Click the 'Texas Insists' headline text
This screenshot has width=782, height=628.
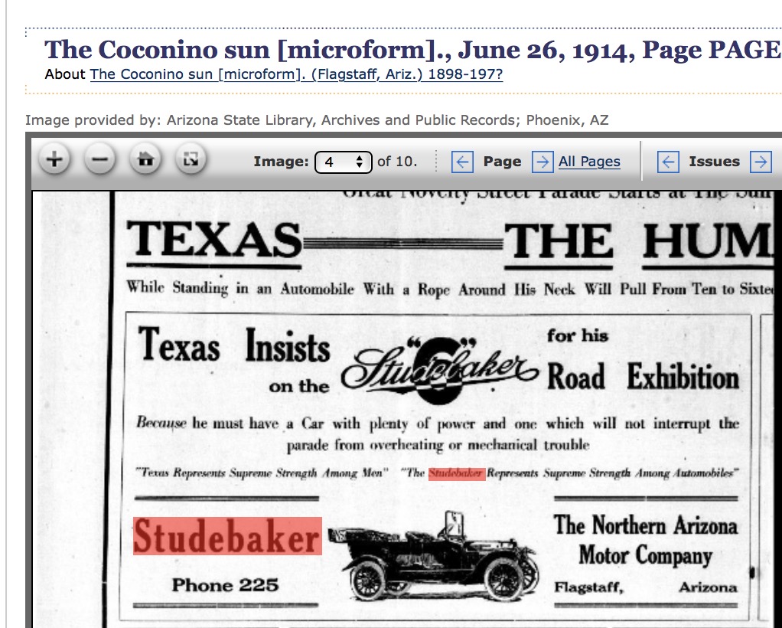coord(234,345)
